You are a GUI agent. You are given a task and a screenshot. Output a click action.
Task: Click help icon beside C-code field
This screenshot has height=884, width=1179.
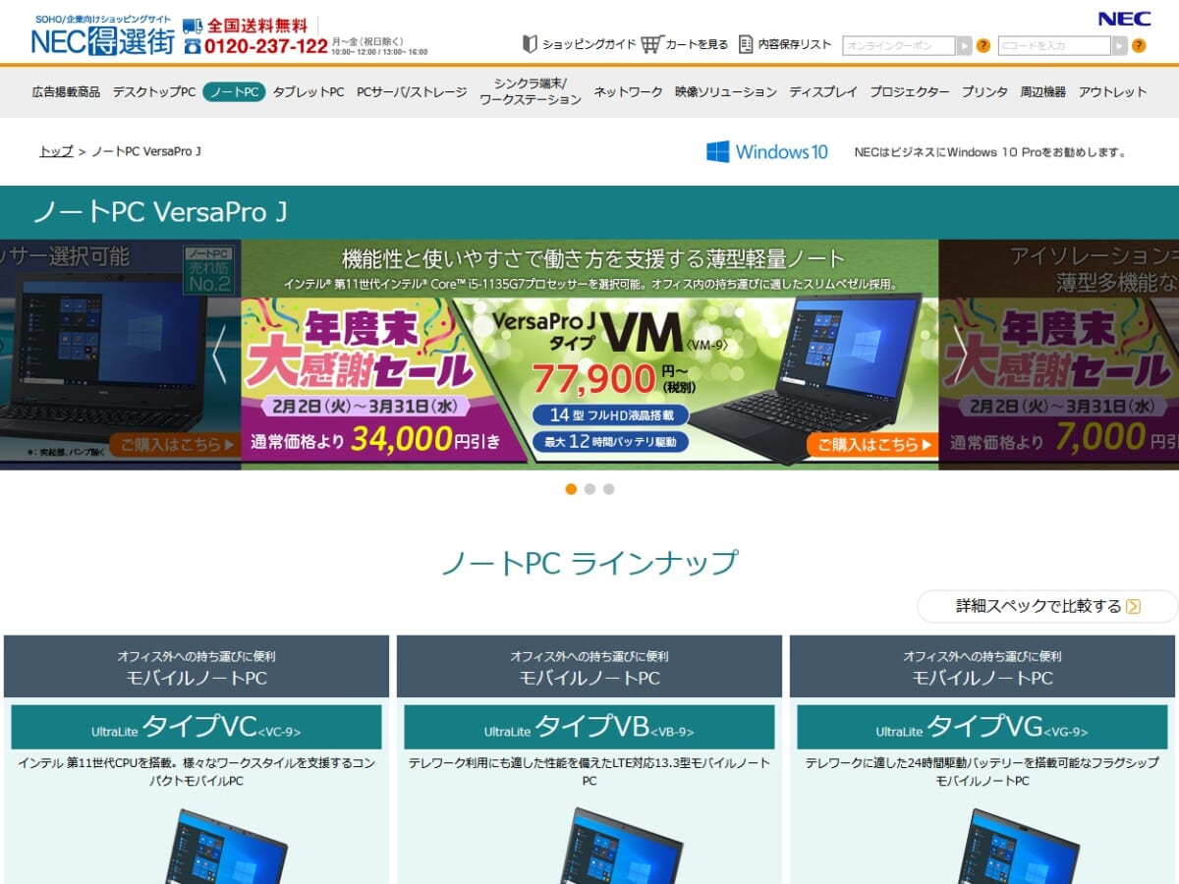coord(1139,45)
